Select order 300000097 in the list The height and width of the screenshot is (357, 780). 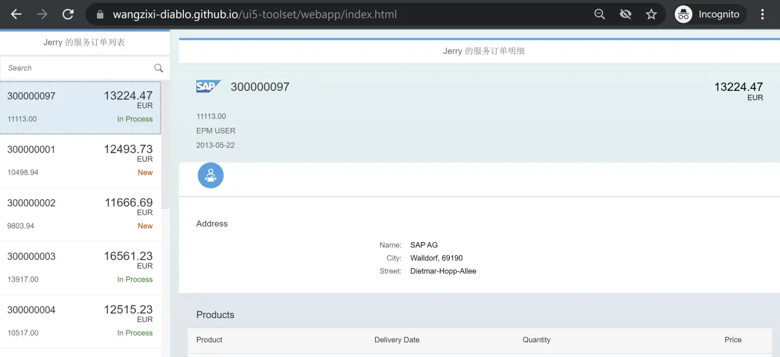pos(81,108)
